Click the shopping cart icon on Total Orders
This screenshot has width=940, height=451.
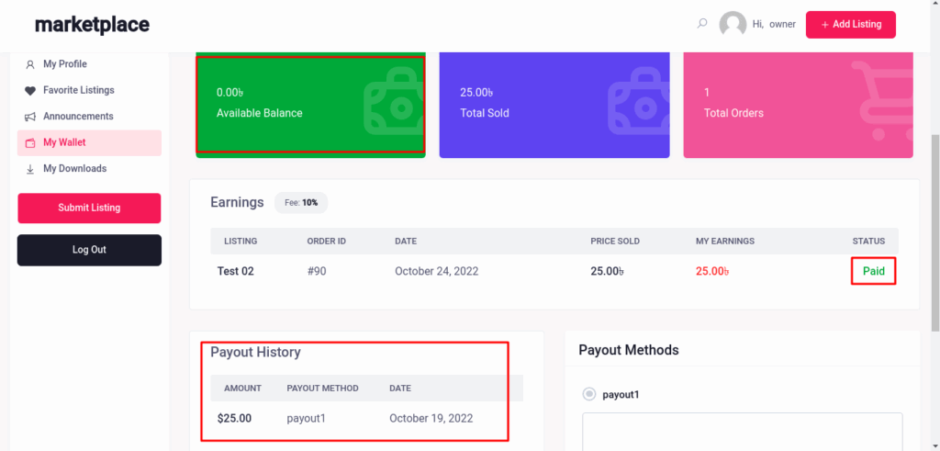pyautogui.click(x=879, y=101)
